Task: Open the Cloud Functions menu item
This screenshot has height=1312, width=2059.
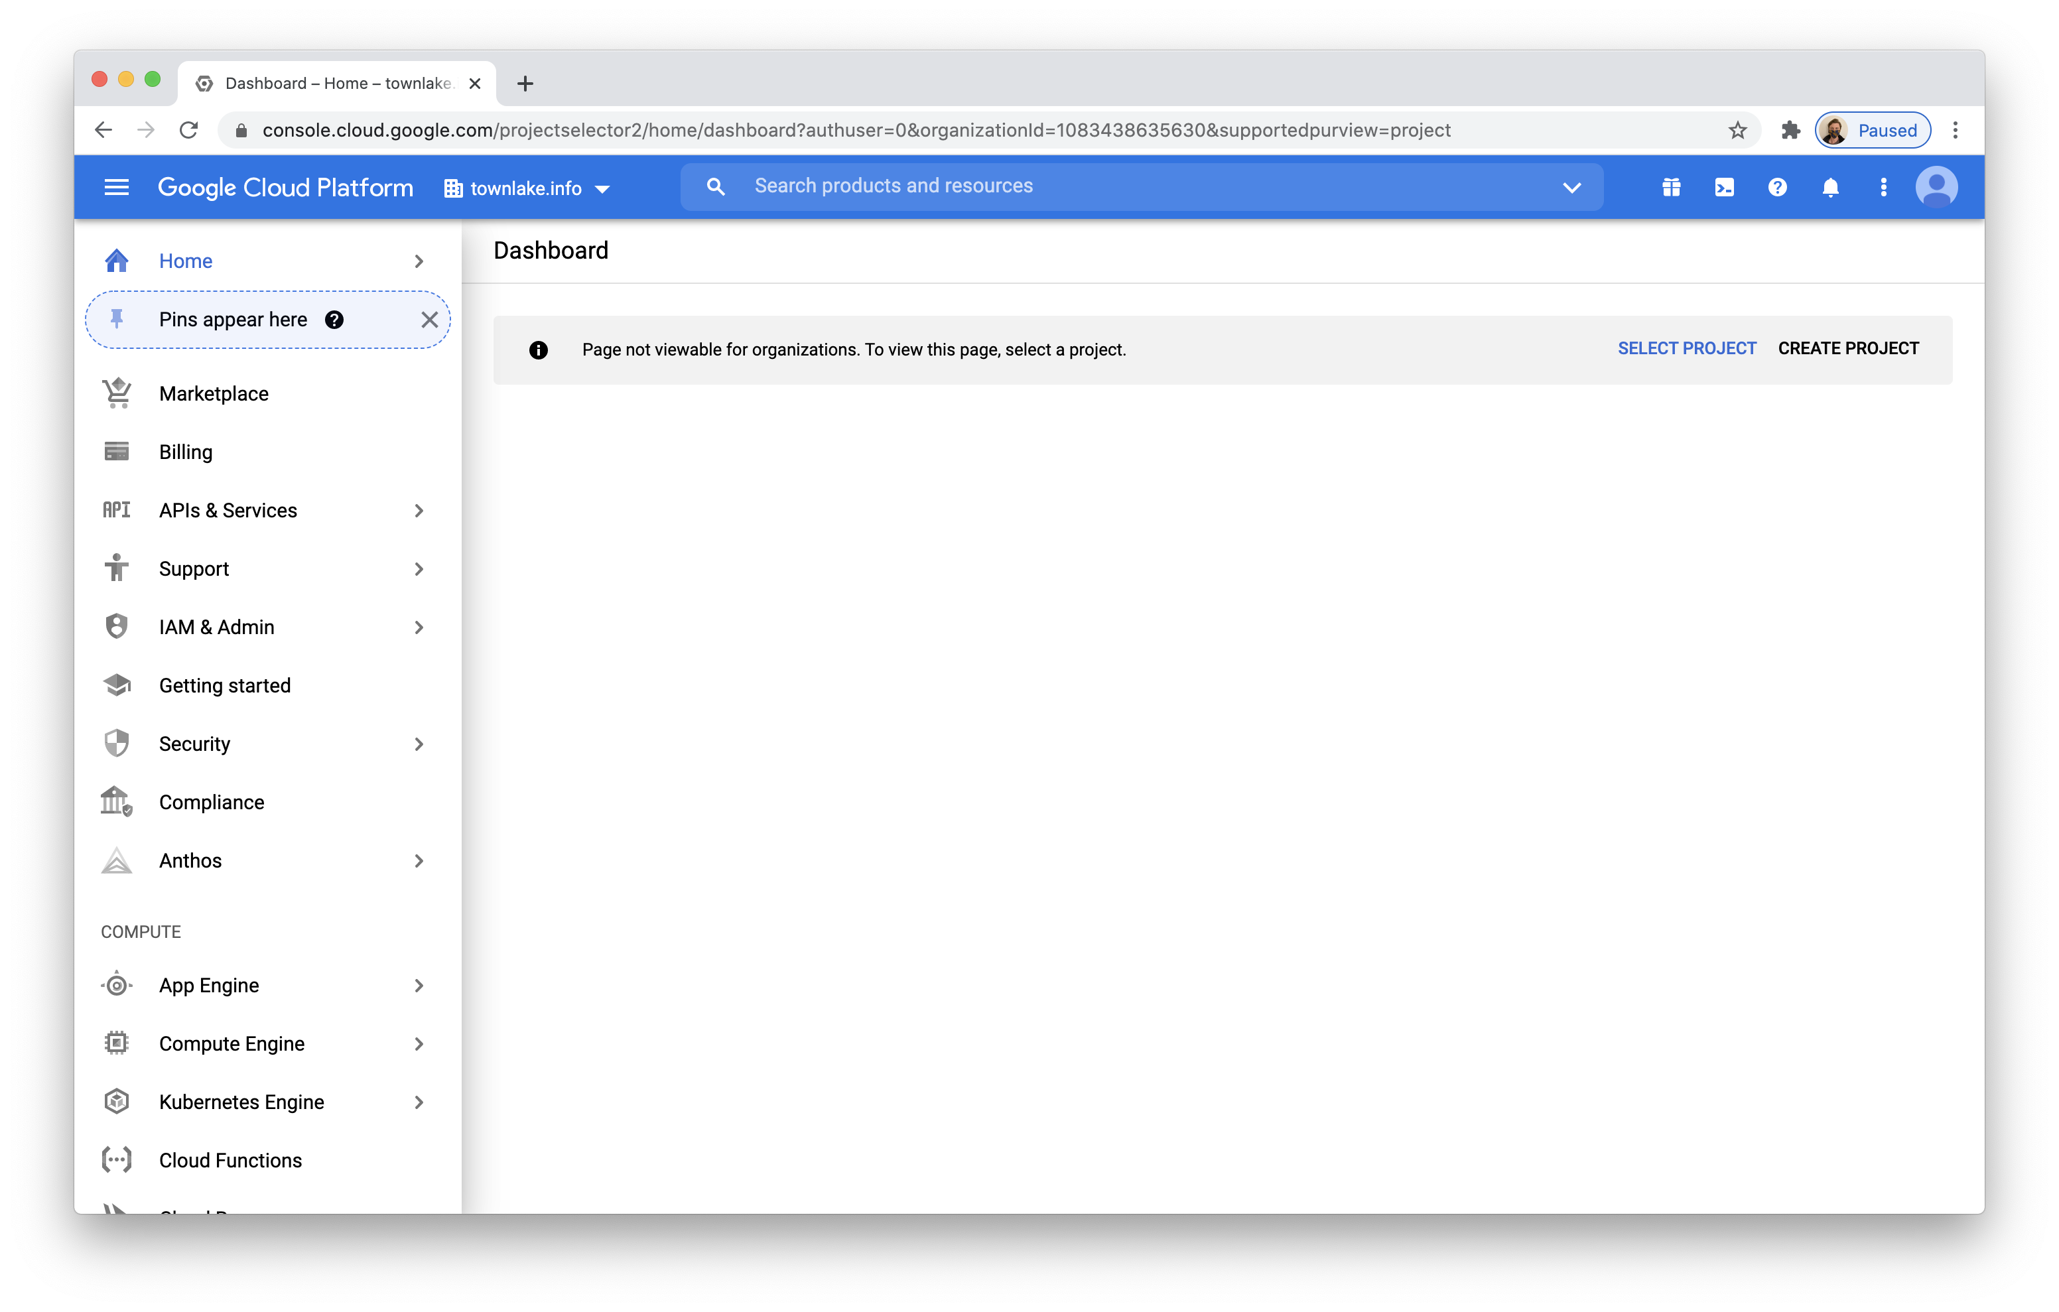Action: [267, 1159]
